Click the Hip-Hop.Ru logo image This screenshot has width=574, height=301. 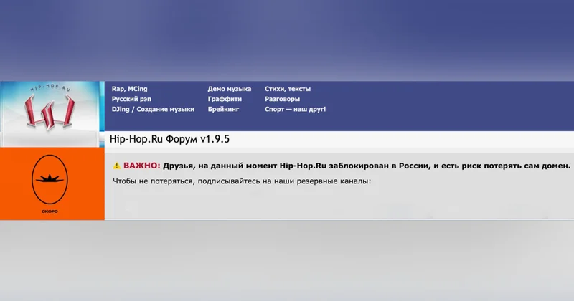50,114
